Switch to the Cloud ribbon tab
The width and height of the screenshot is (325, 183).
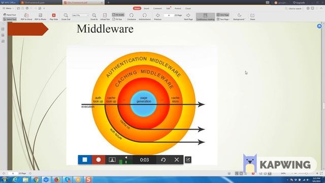(x=188, y=9)
